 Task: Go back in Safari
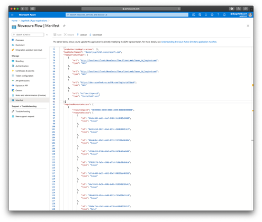click(x=22, y=8)
